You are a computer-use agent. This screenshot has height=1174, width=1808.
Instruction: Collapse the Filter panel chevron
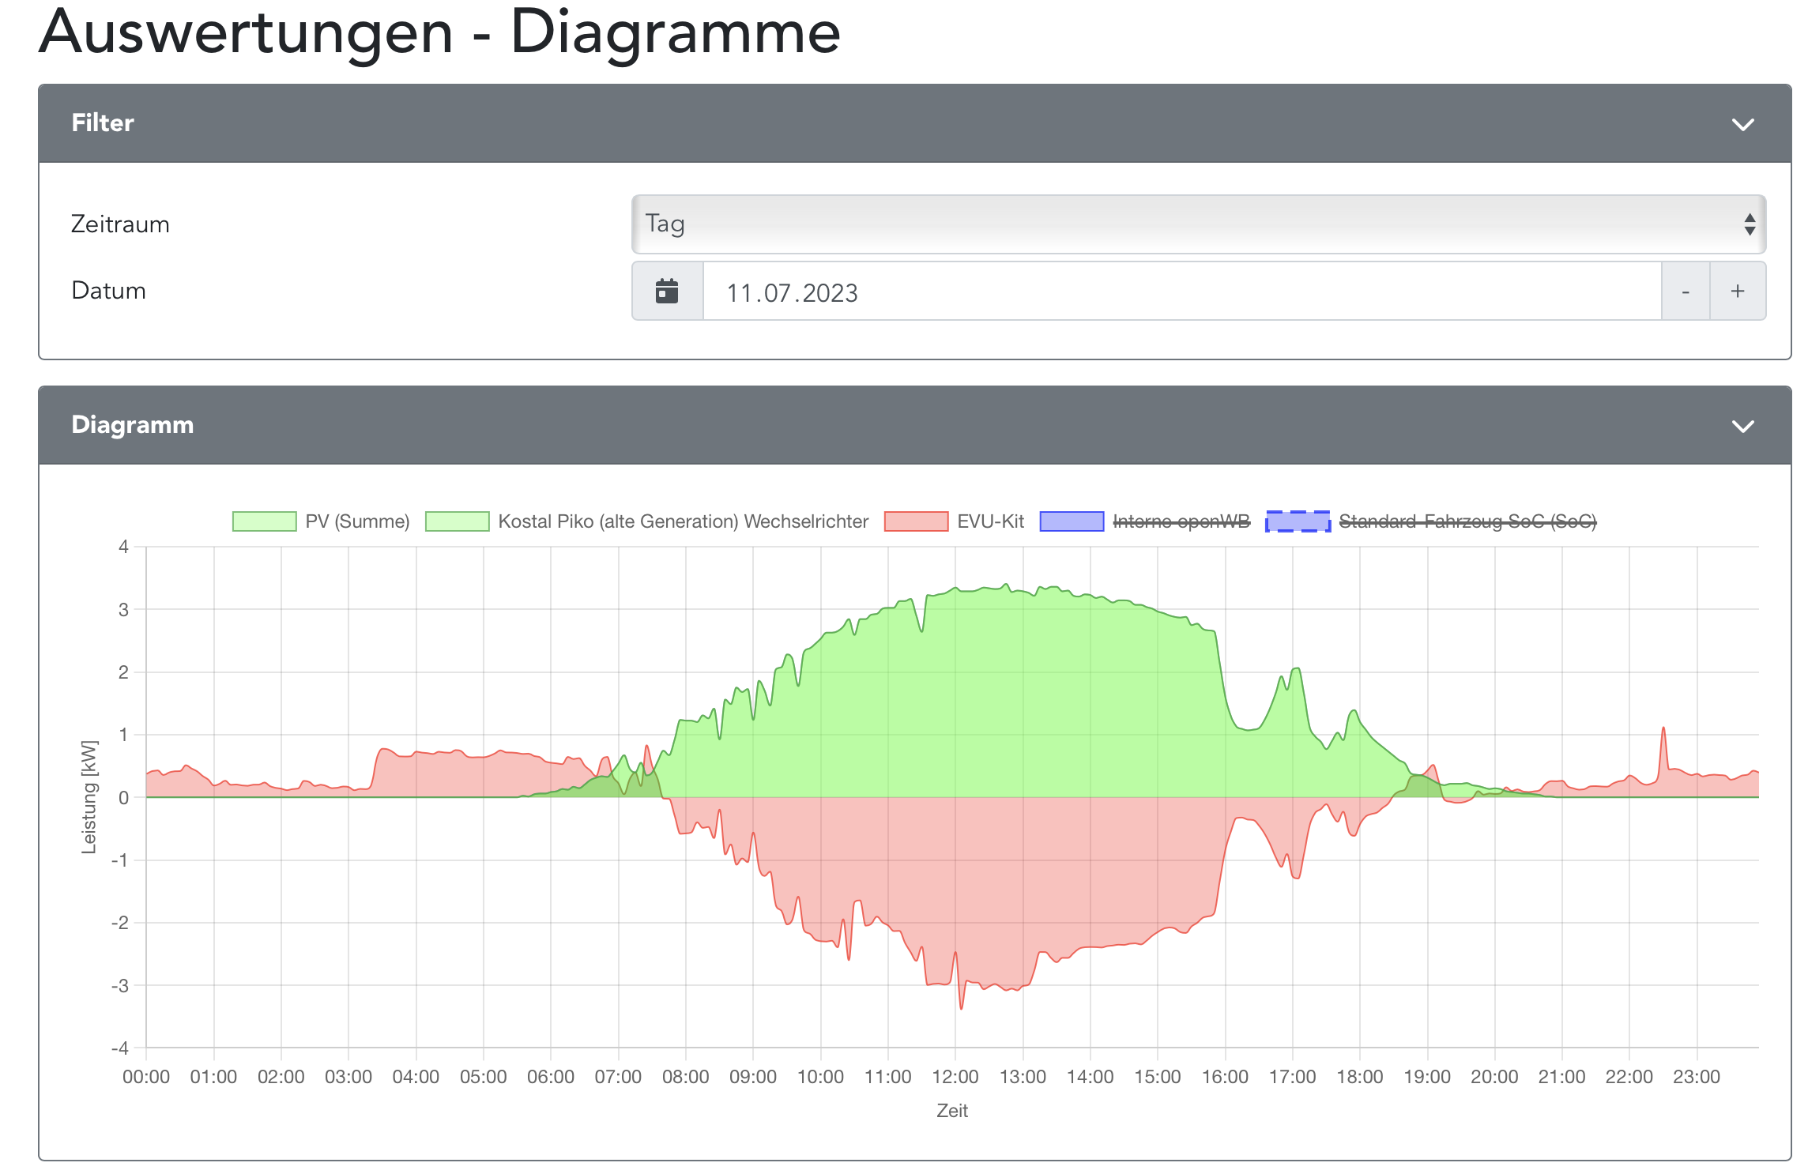pos(1742,124)
